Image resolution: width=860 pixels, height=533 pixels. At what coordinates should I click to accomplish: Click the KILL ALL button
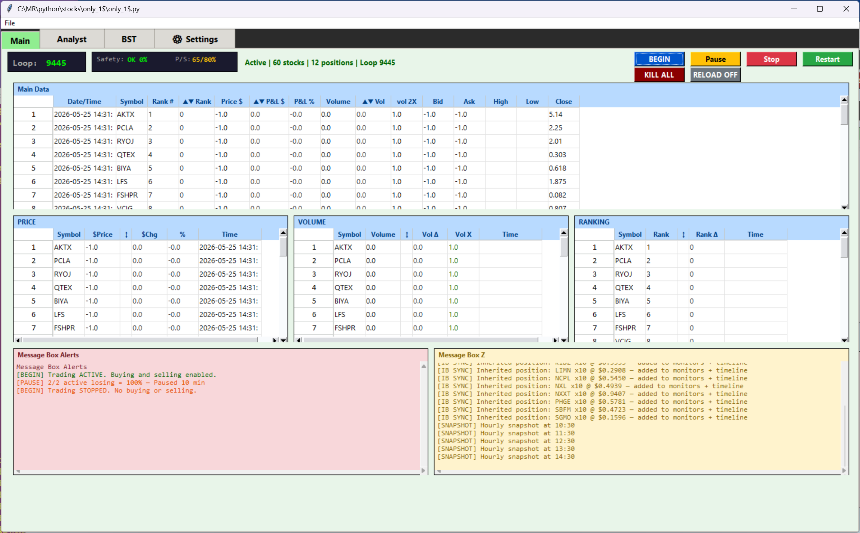pyautogui.click(x=659, y=75)
